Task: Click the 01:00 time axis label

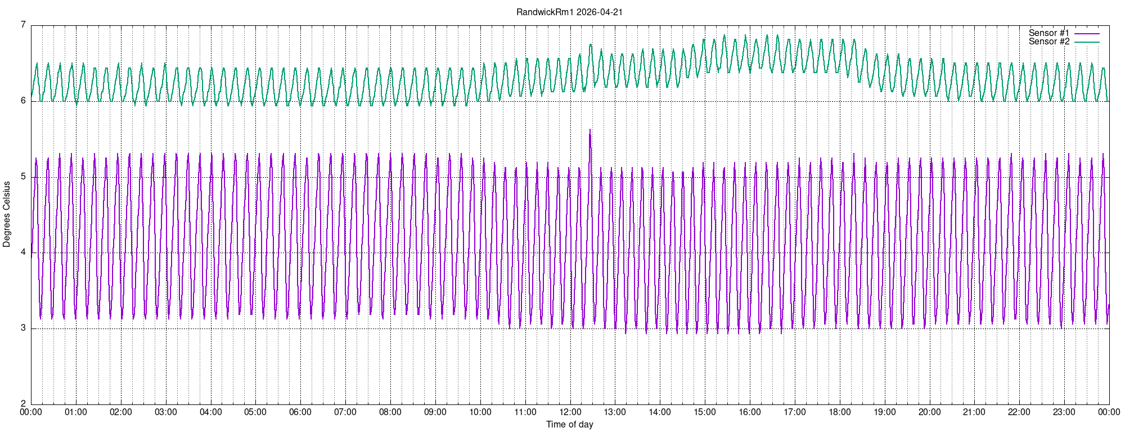Action: coord(76,412)
